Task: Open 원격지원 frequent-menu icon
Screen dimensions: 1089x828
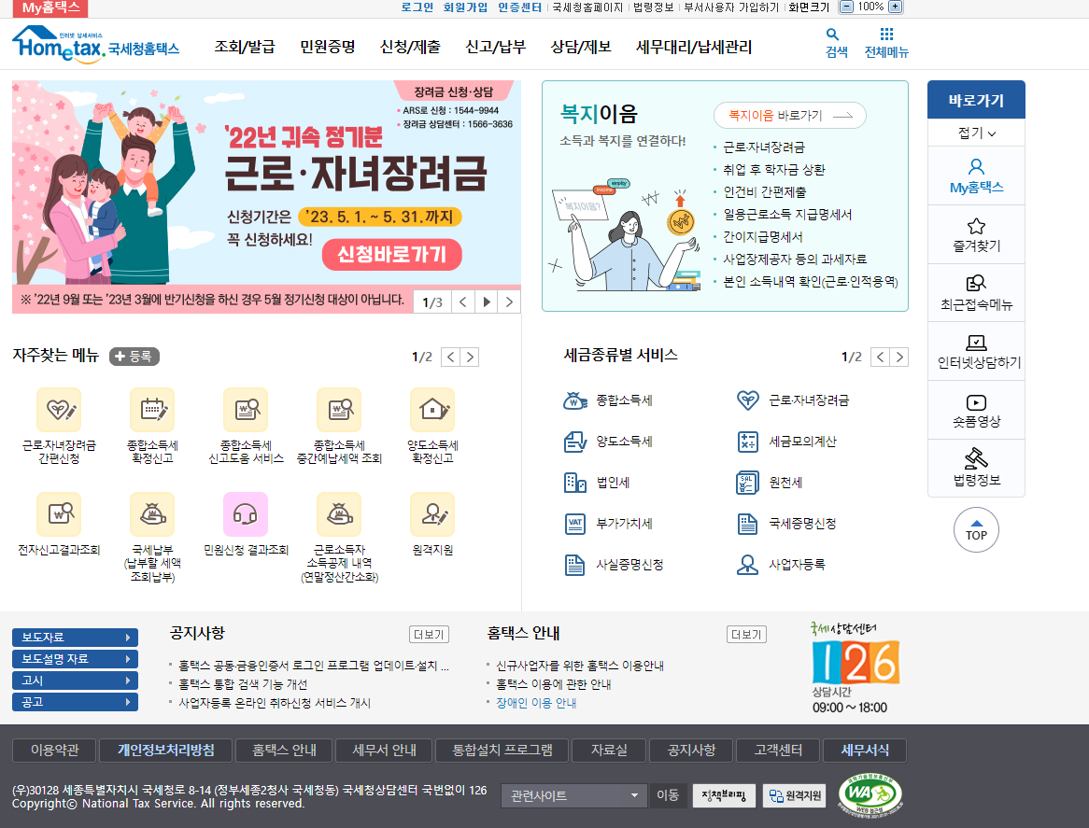Action: click(432, 514)
